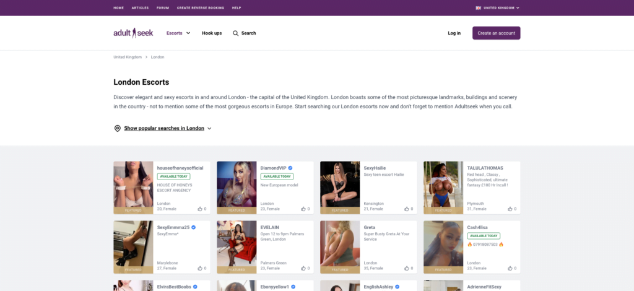This screenshot has height=291, width=634.
Task: Like the Cash4lisa listing with thumbs-up
Action: tap(510, 268)
